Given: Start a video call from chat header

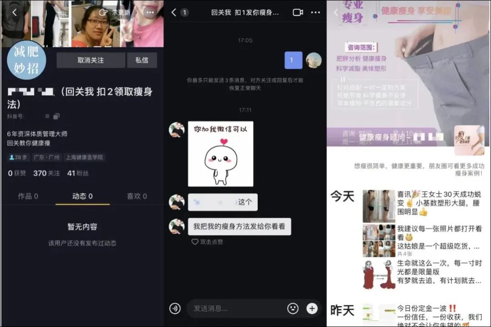Looking at the screenshot, I should click(x=298, y=12).
